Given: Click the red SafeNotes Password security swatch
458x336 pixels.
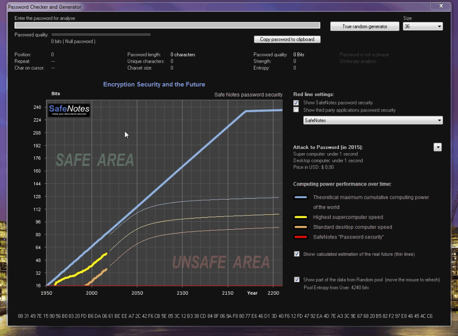Looking at the screenshot, I should coord(300,237).
